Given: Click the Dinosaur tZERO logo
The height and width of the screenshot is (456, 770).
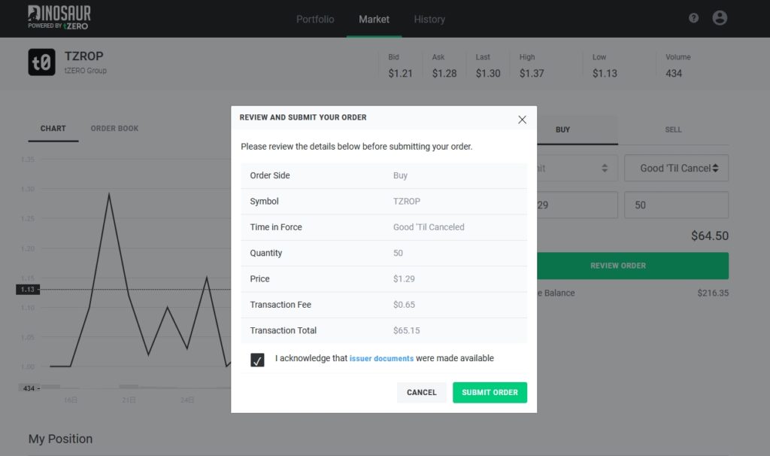Looking at the screenshot, I should [x=59, y=17].
